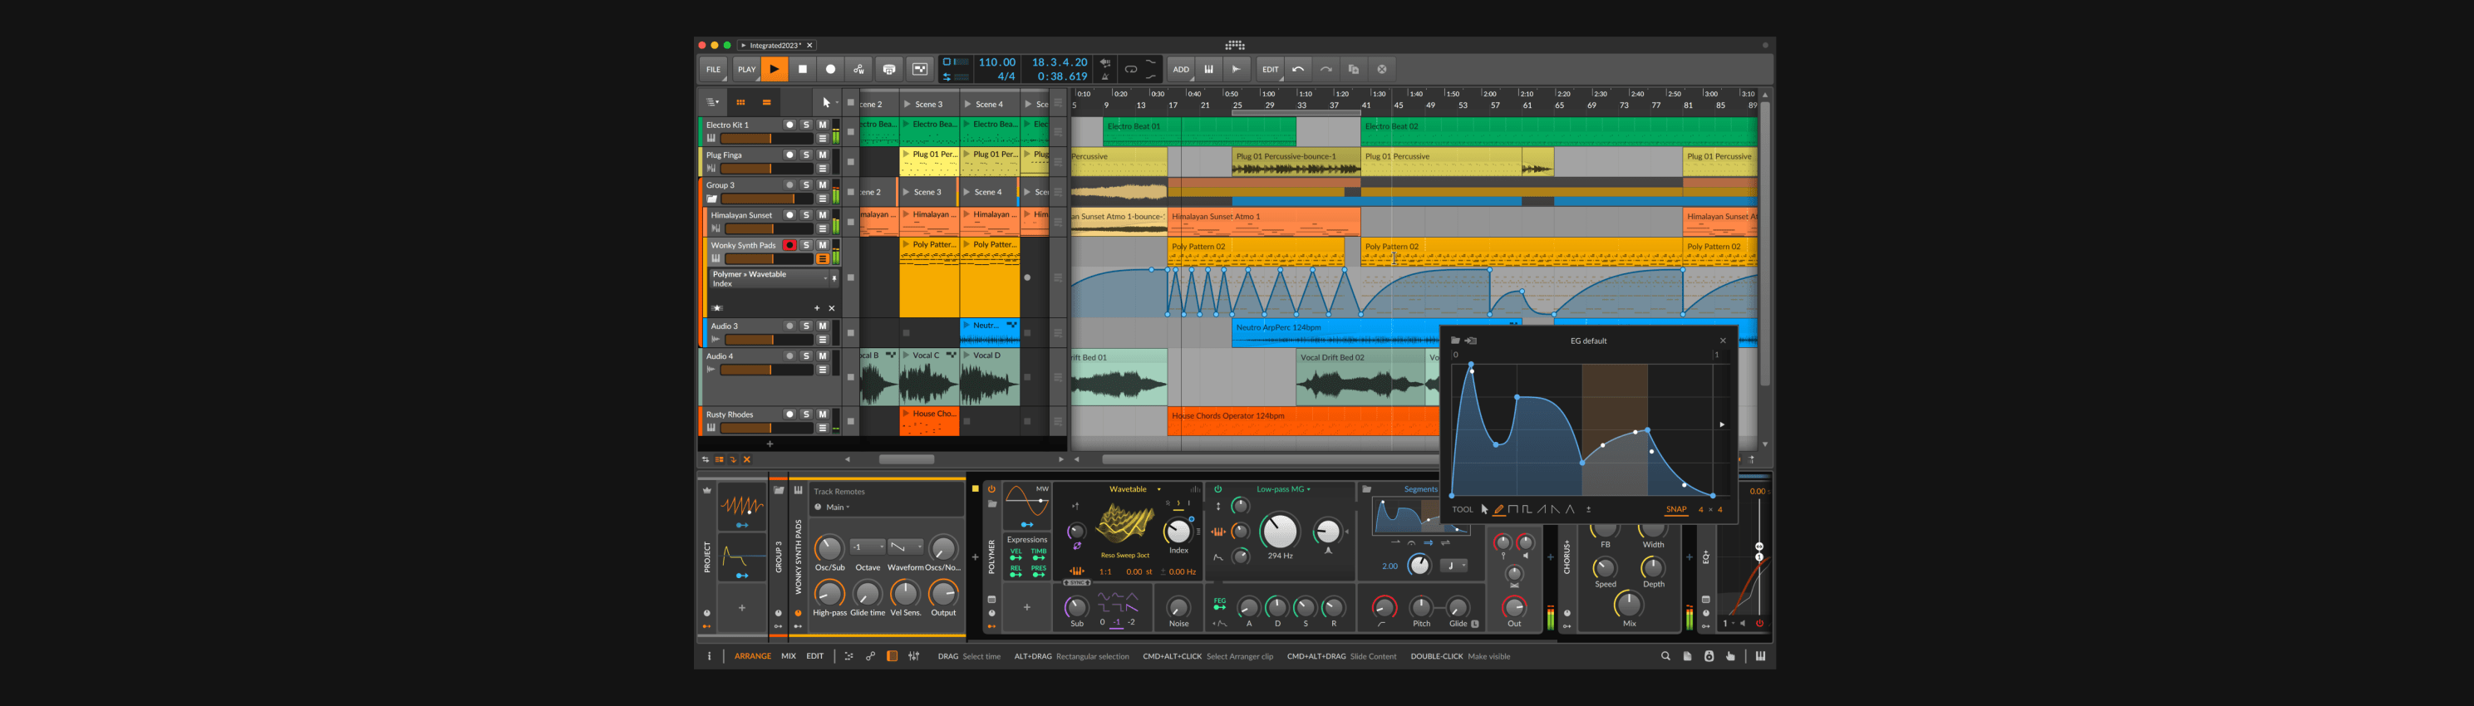Toggle the arranger loop icon
The height and width of the screenshot is (706, 2474).
[1131, 69]
